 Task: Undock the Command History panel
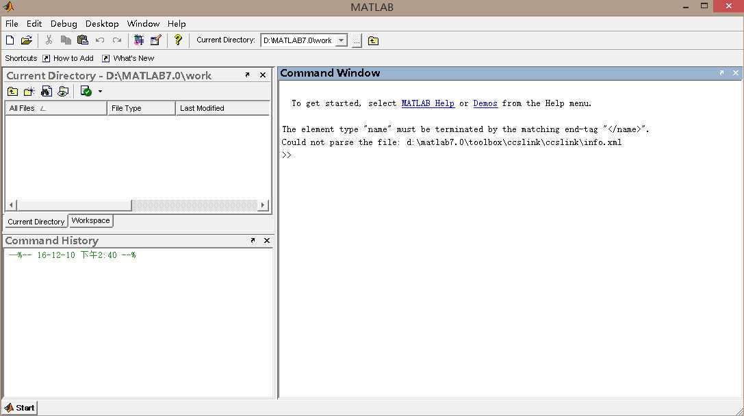pos(253,240)
